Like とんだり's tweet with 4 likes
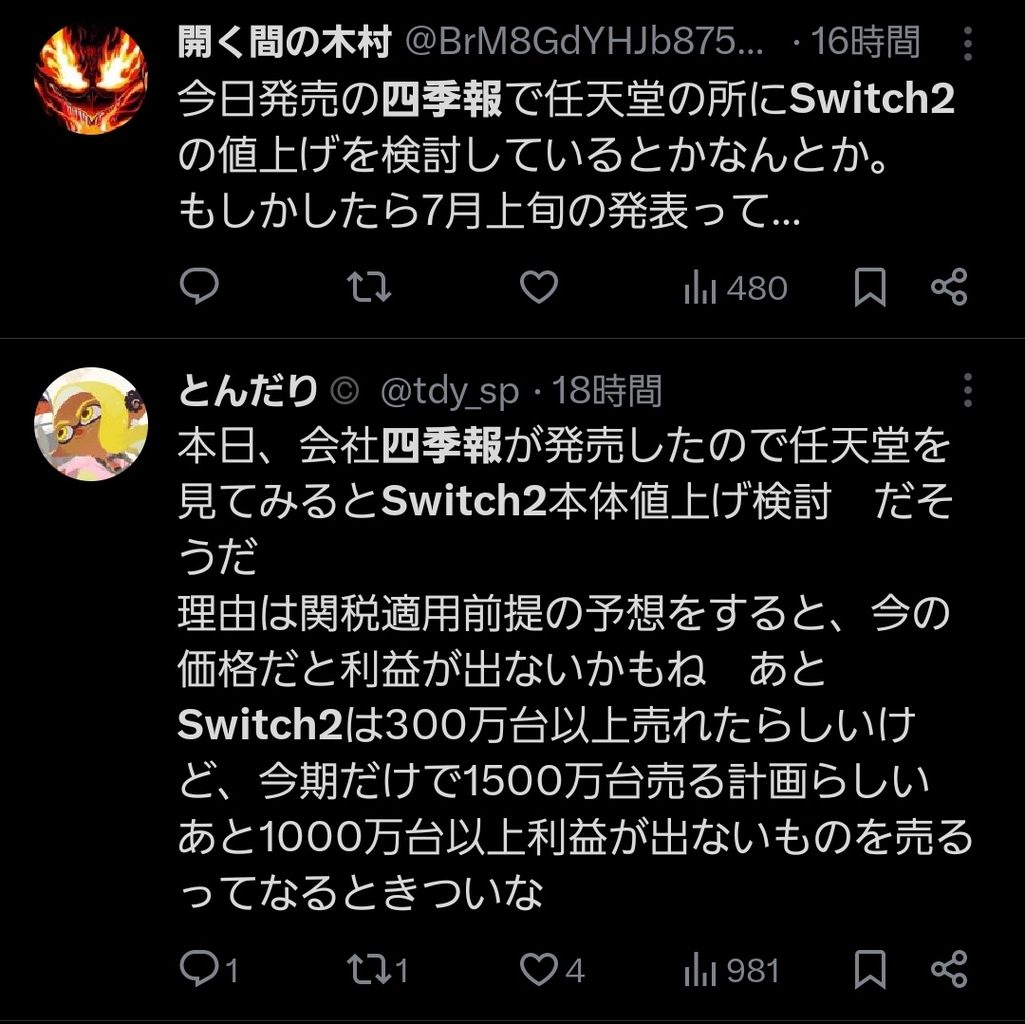The height and width of the screenshot is (1024, 1025). pyautogui.click(x=551, y=969)
